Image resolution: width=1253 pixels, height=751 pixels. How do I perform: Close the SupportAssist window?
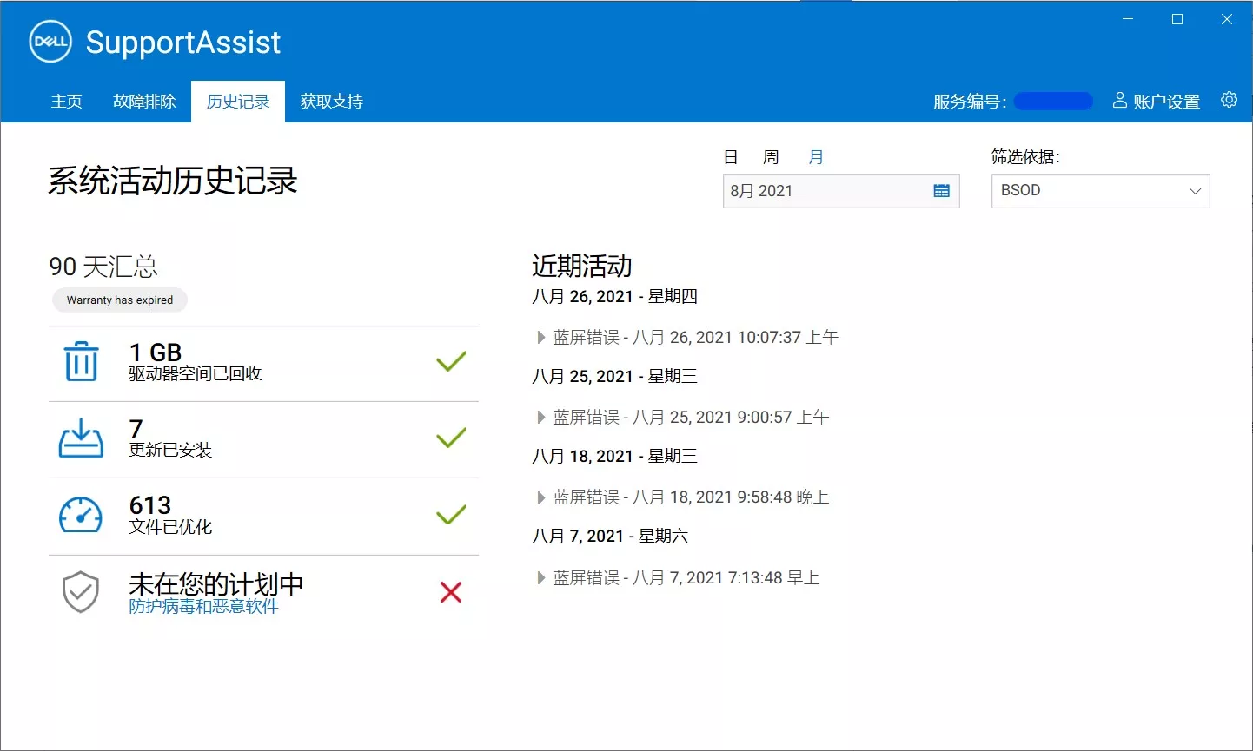(x=1227, y=19)
